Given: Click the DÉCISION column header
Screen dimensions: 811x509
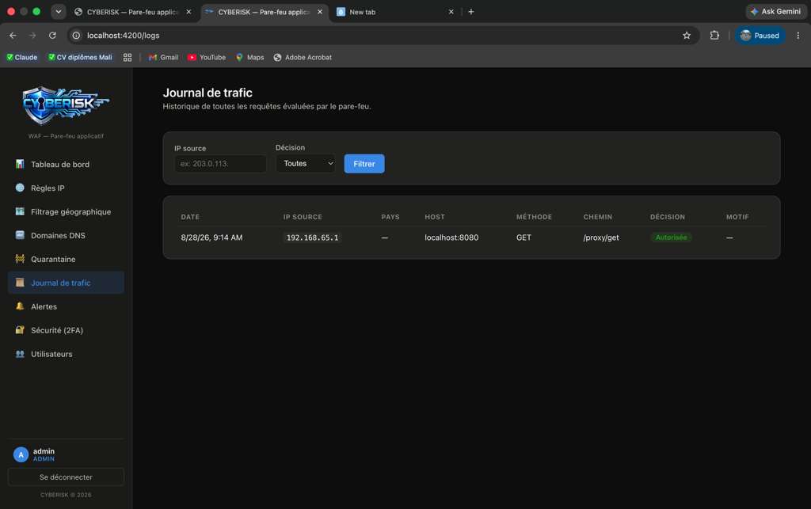Looking at the screenshot, I should click(667, 217).
